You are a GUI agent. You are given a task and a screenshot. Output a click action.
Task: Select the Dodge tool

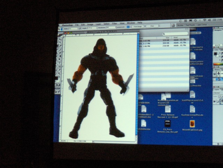60,59
